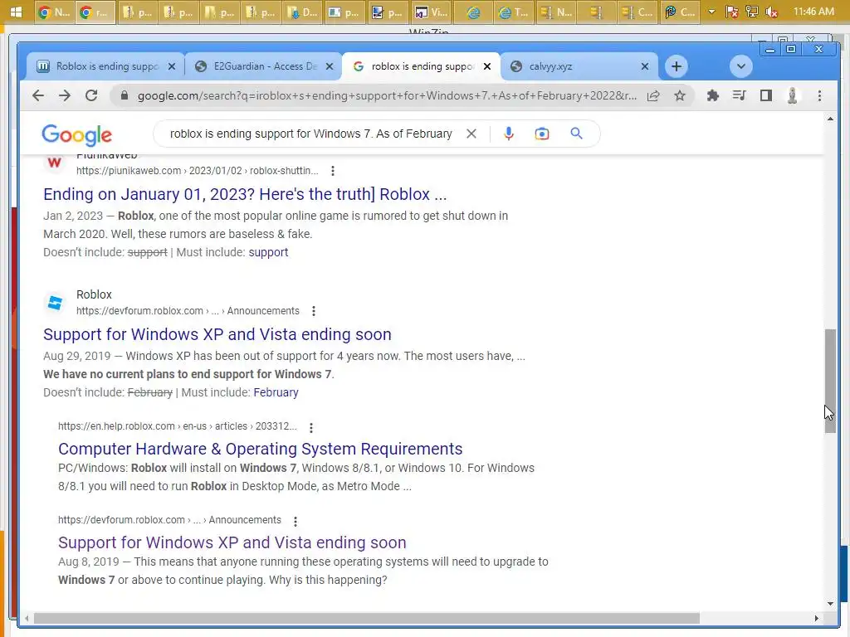Share this page using the share icon
This screenshot has height=637, width=850.
click(653, 96)
